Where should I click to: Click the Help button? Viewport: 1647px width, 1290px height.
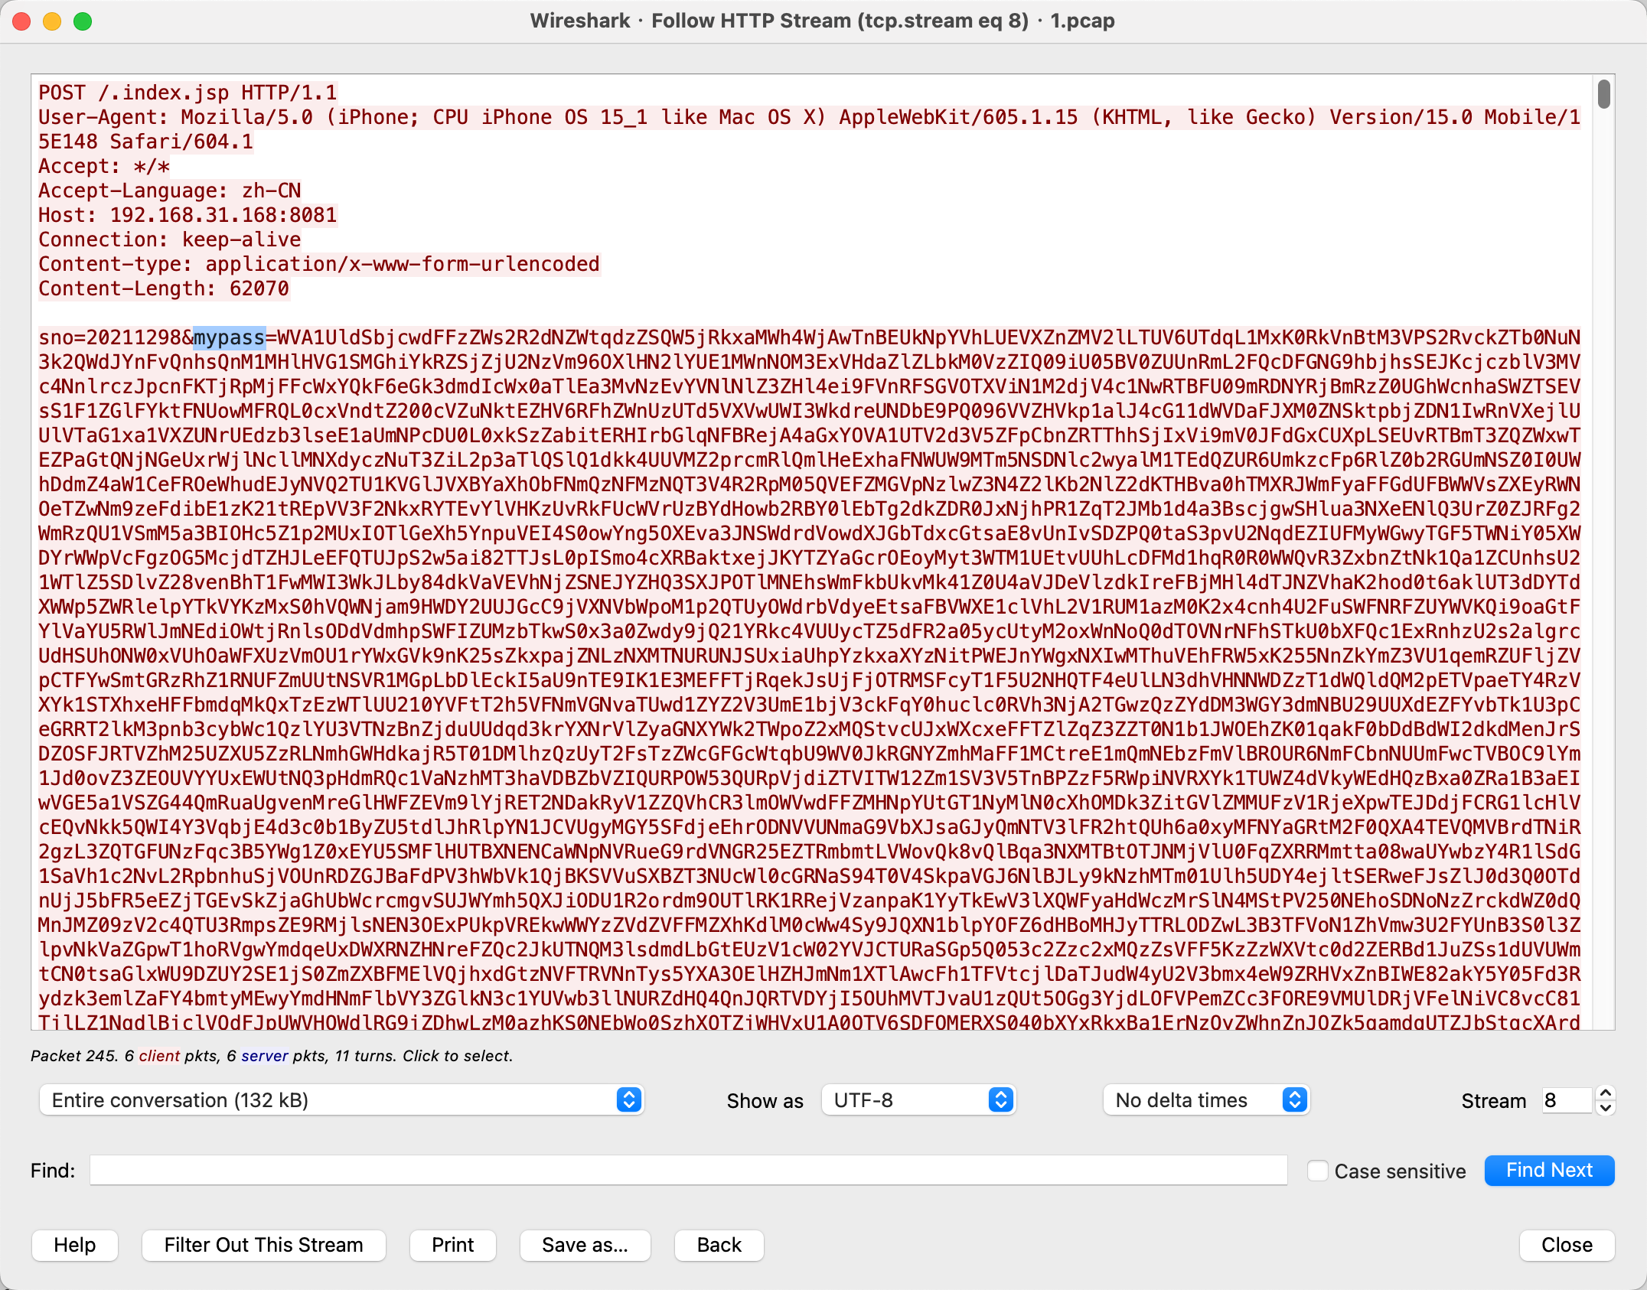pyautogui.click(x=75, y=1245)
